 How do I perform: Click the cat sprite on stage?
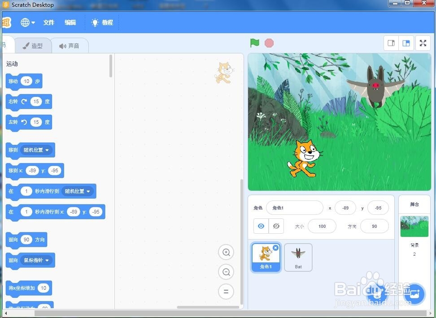click(305, 159)
